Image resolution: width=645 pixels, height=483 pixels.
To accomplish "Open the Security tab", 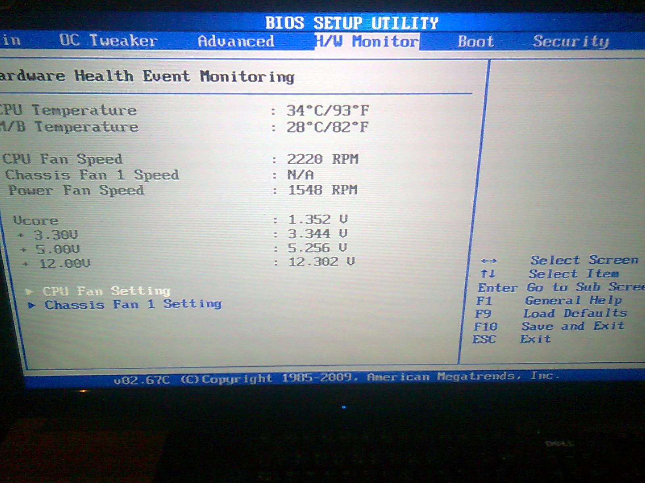I will [x=571, y=41].
